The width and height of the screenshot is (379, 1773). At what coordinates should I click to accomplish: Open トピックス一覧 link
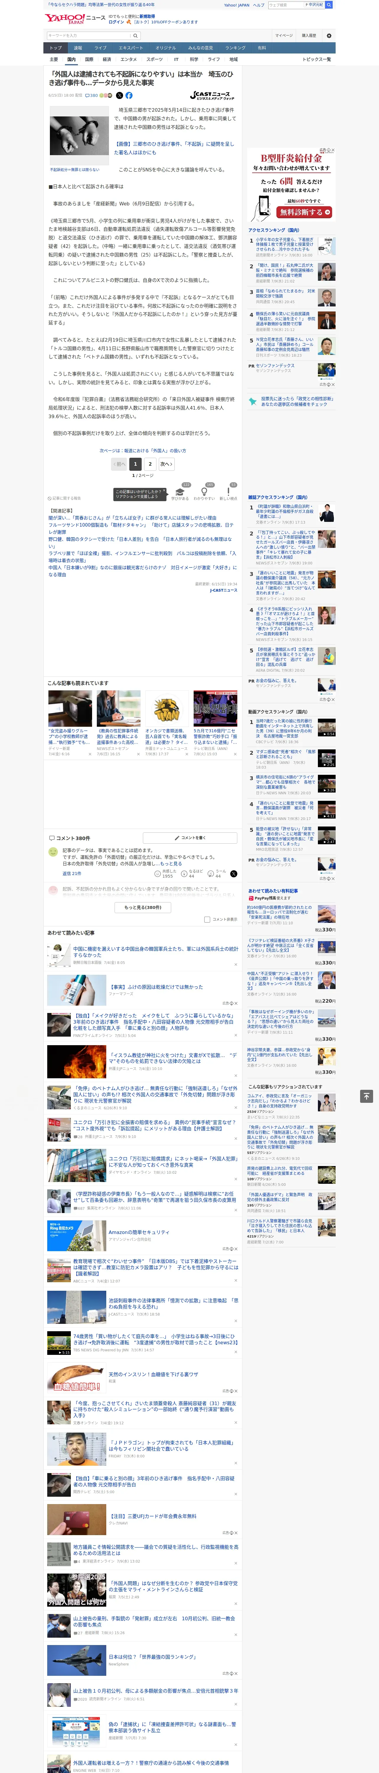[316, 59]
